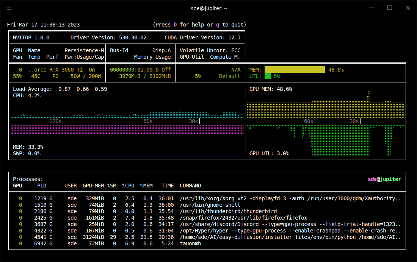Click the performance state P2
417x262 pixels.
tap(55, 76)
